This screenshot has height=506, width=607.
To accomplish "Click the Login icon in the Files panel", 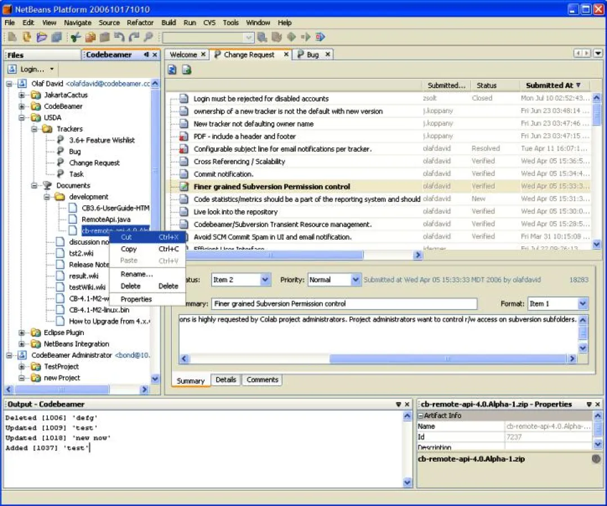I will [x=12, y=69].
